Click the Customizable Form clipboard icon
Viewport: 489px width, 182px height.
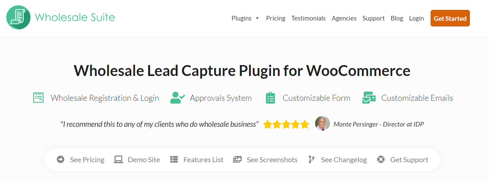click(270, 98)
